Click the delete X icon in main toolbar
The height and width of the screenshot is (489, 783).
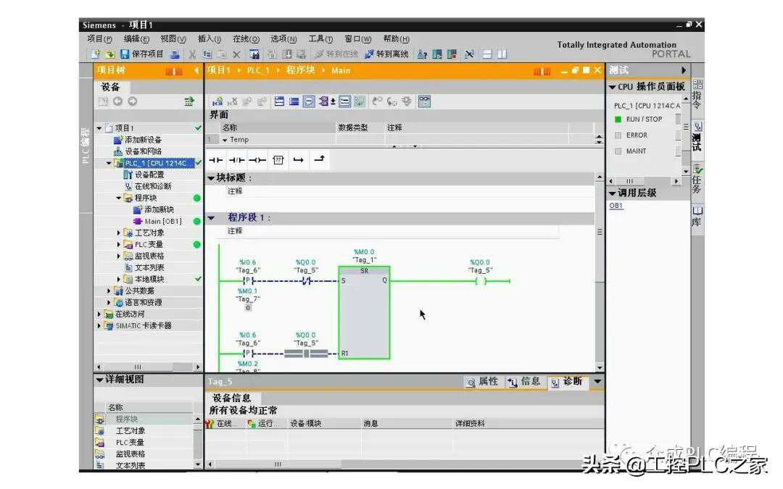coord(236,54)
